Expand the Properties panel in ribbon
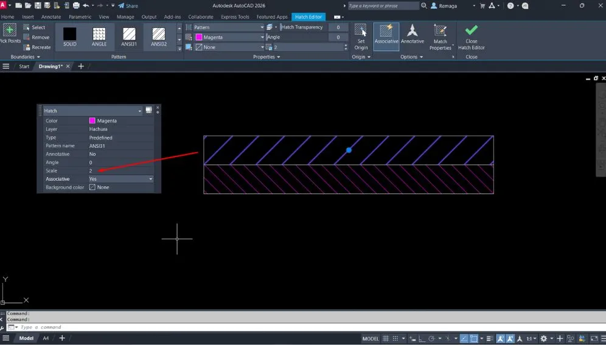The width and height of the screenshot is (606, 345). click(266, 57)
